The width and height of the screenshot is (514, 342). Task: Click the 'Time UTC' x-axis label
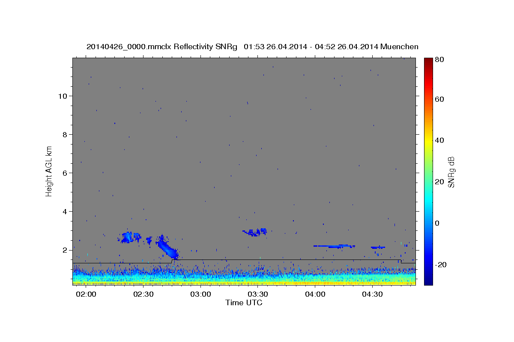[244, 303]
